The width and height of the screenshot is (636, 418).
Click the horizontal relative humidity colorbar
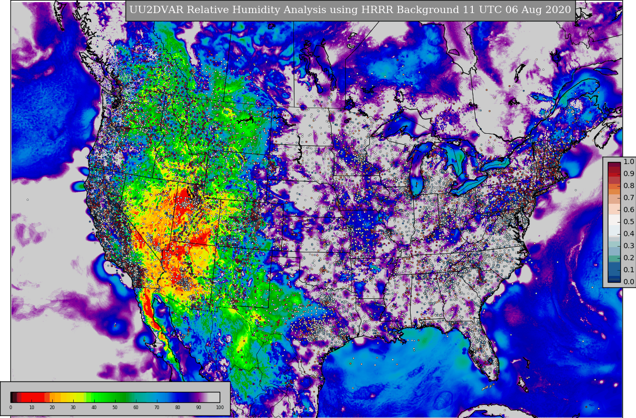coord(115,397)
